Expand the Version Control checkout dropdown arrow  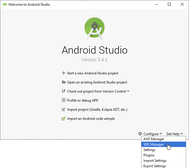pos(128,91)
